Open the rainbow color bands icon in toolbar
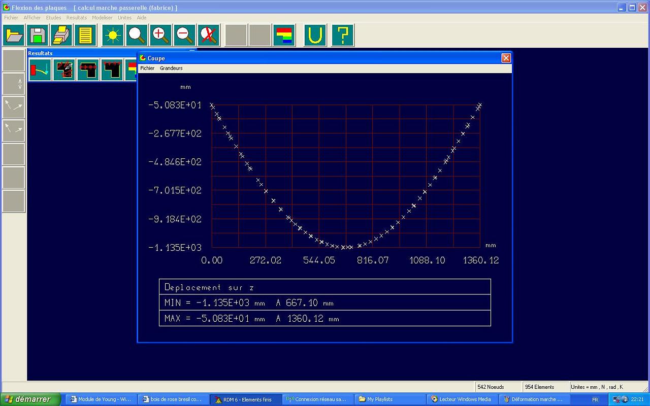650x406 pixels. pos(284,36)
